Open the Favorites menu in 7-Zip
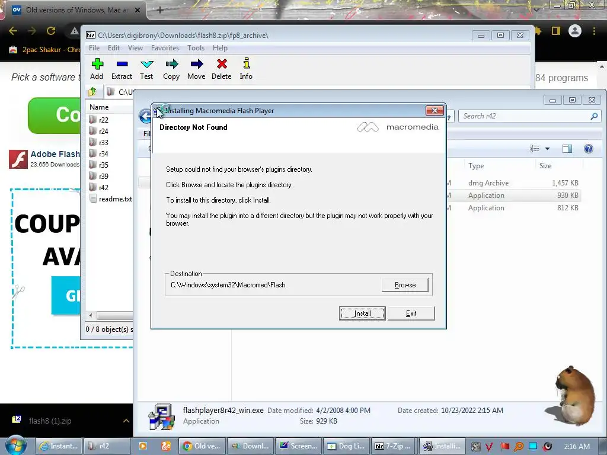The width and height of the screenshot is (607, 455). (x=165, y=48)
